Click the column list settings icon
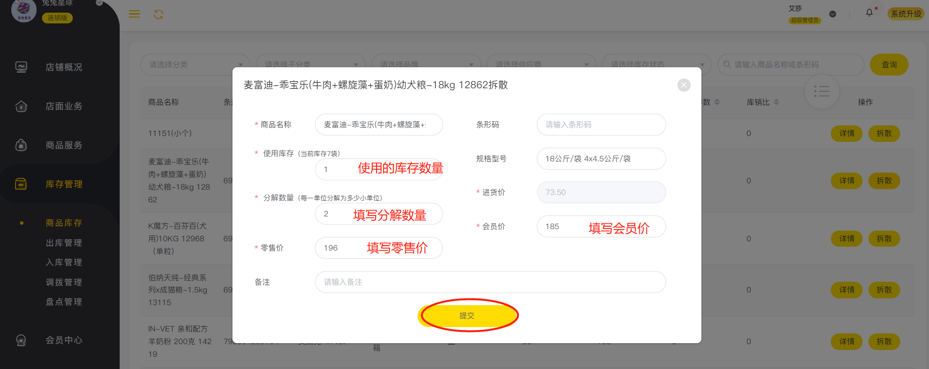This screenshot has height=369, width=929. (x=822, y=91)
